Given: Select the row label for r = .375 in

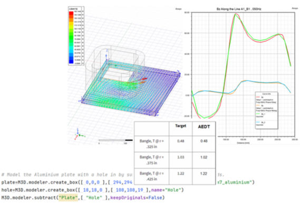Looking at the screenshot, I should (x=151, y=160).
